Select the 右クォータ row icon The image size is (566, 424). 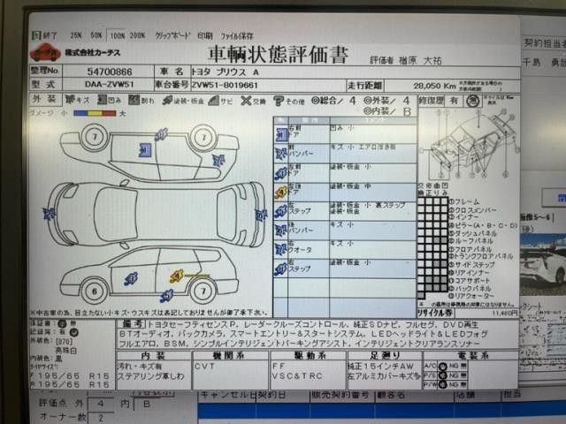(281, 249)
